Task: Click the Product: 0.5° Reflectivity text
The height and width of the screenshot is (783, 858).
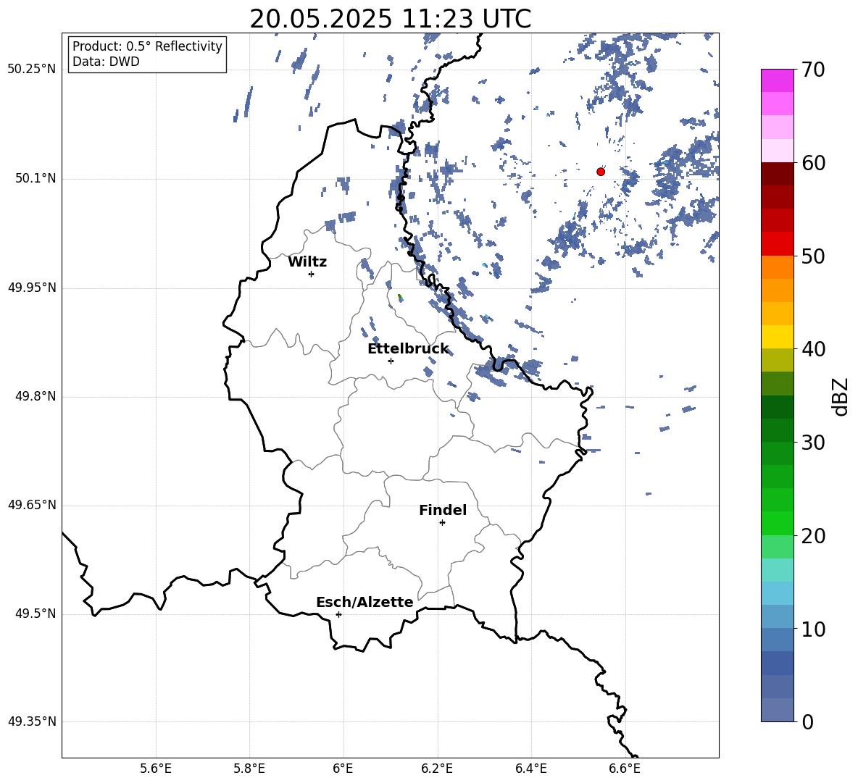Action: pyautogui.click(x=147, y=46)
